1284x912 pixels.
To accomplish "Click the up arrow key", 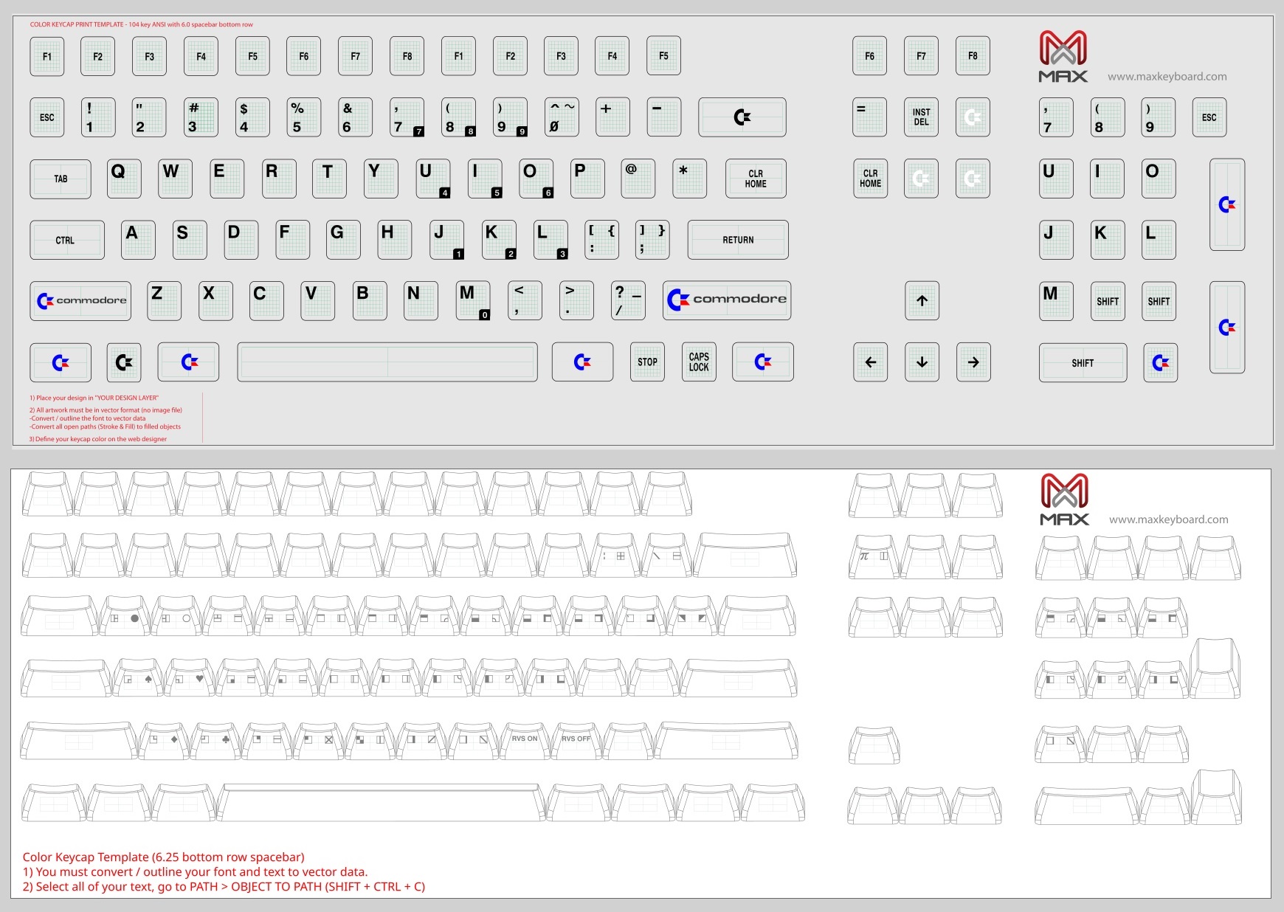I will [922, 300].
